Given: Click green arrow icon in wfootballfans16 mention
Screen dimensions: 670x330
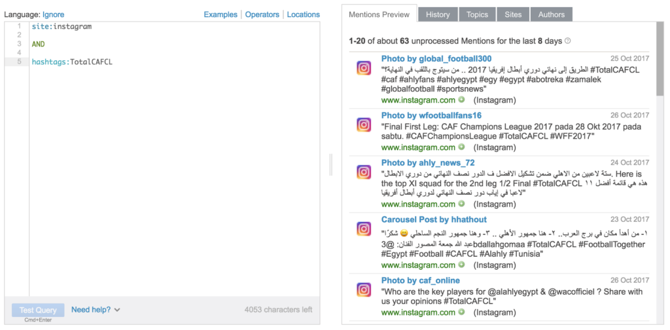Looking at the screenshot, I should coord(461,148).
